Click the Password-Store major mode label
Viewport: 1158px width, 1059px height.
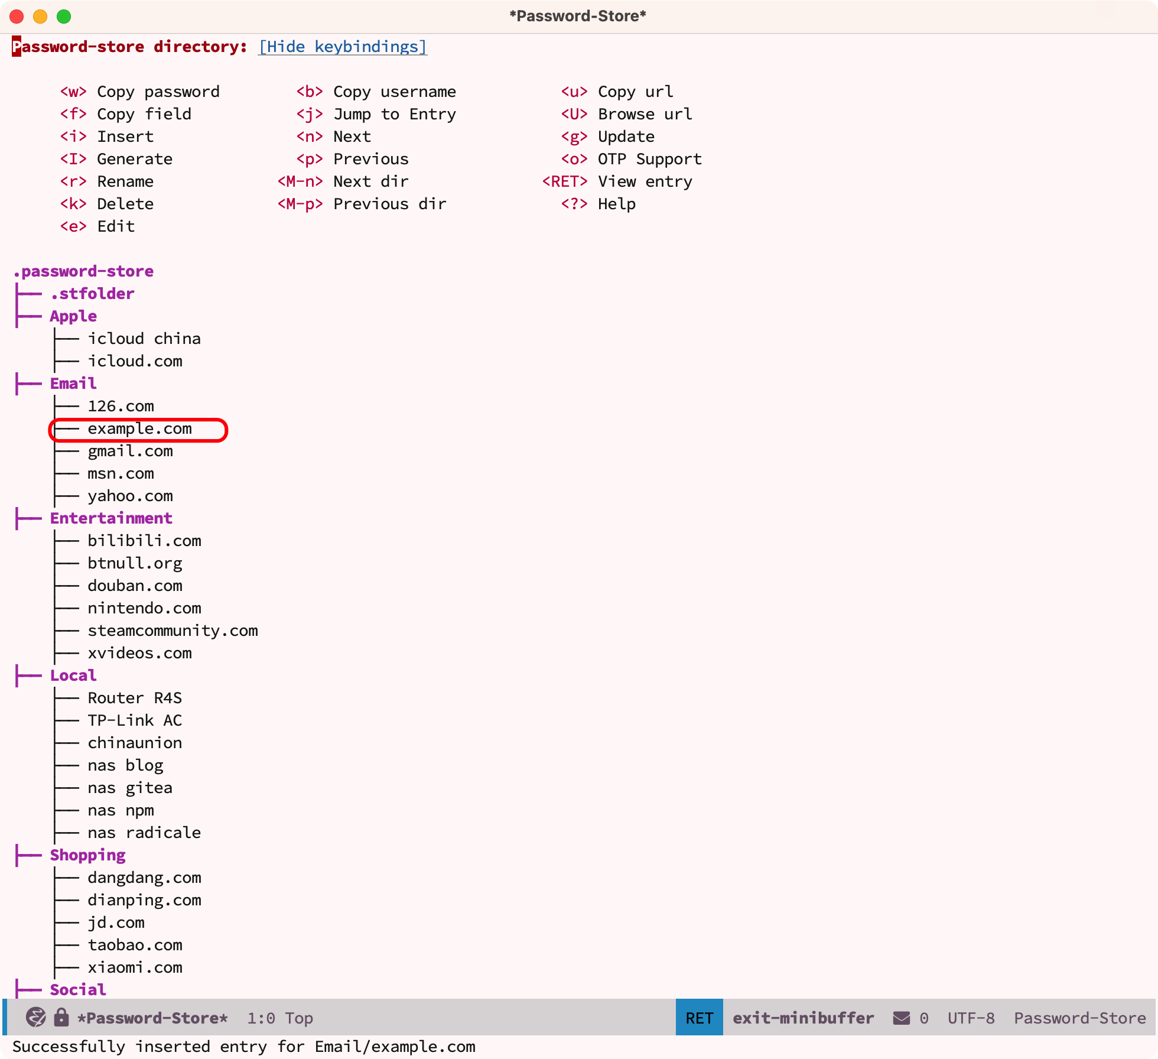point(1080,1018)
